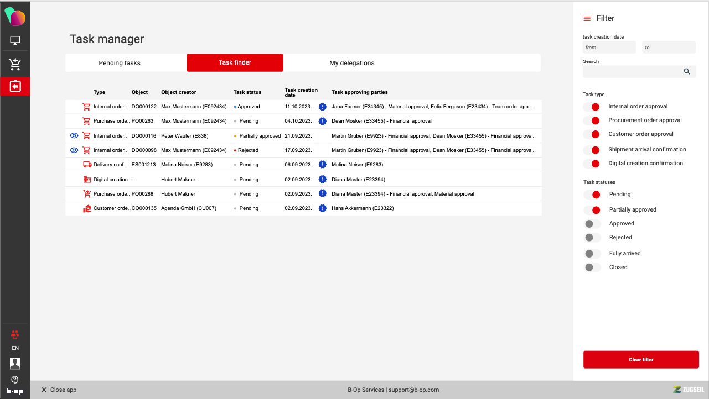Click the red task manager sidebar icon

(15, 87)
